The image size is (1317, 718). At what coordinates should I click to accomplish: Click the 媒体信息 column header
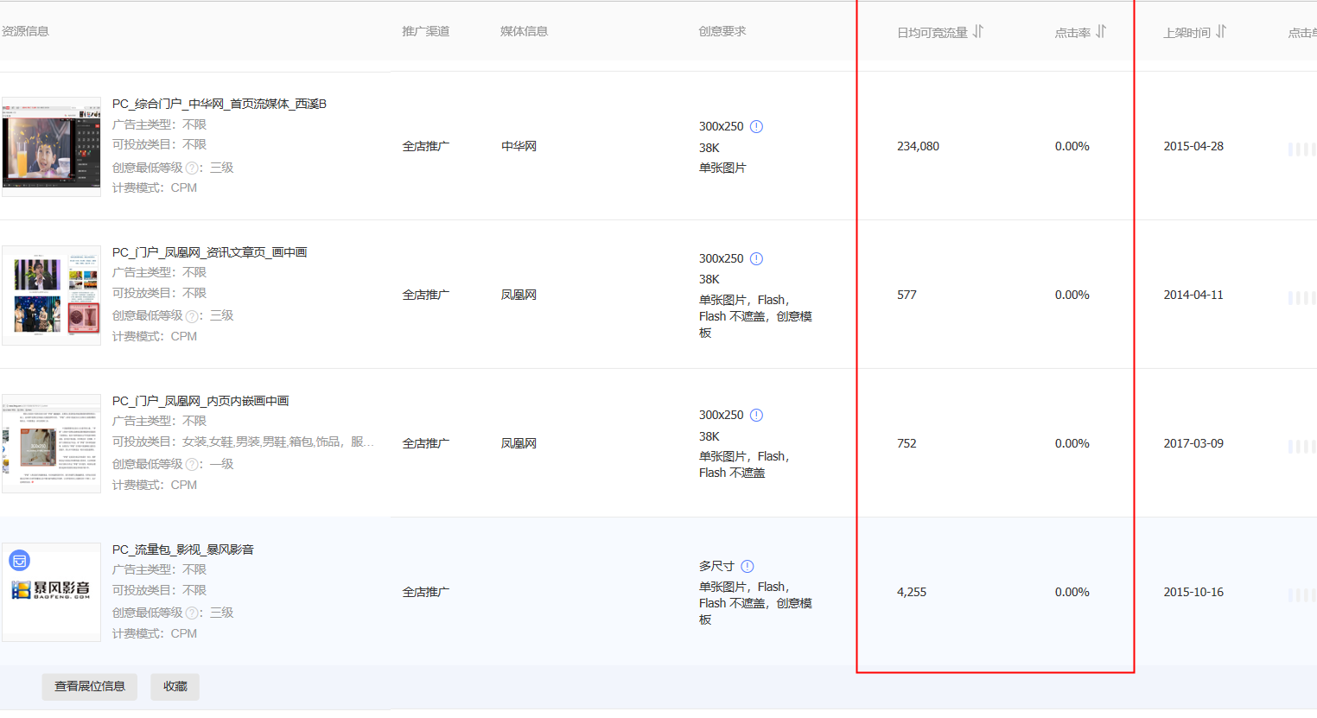pyautogui.click(x=525, y=31)
